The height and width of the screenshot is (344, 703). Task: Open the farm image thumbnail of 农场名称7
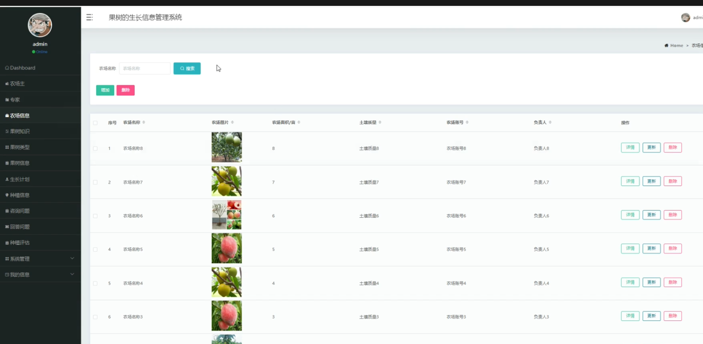pyautogui.click(x=227, y=181)
